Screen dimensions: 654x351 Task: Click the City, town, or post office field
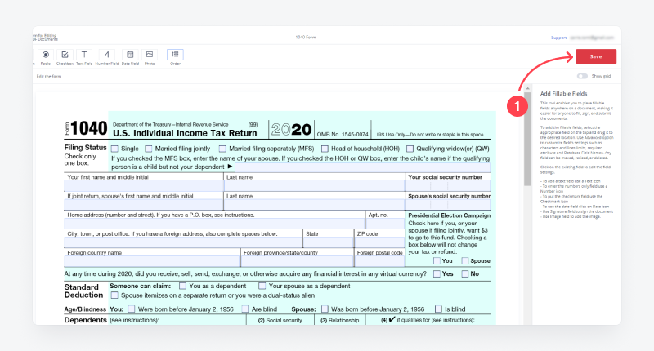(x=183, y=242)
